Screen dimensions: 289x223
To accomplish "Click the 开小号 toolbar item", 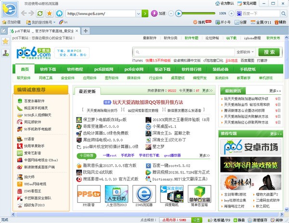I will (223, 22).
